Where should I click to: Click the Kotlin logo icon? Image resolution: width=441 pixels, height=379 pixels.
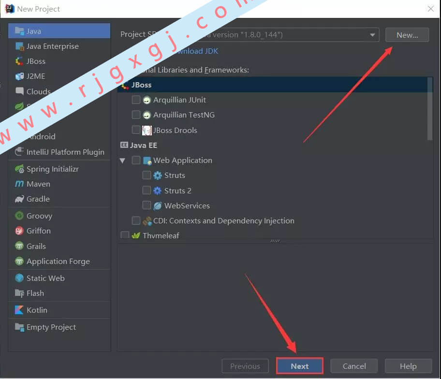pyautogui.click(x=19, y=310)
